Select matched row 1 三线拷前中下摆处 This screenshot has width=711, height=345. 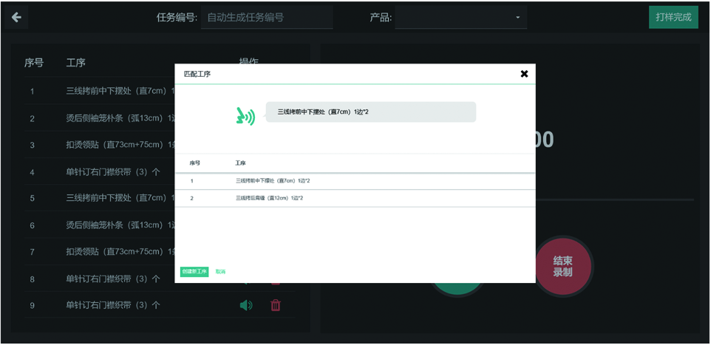[x=273, y=181]
